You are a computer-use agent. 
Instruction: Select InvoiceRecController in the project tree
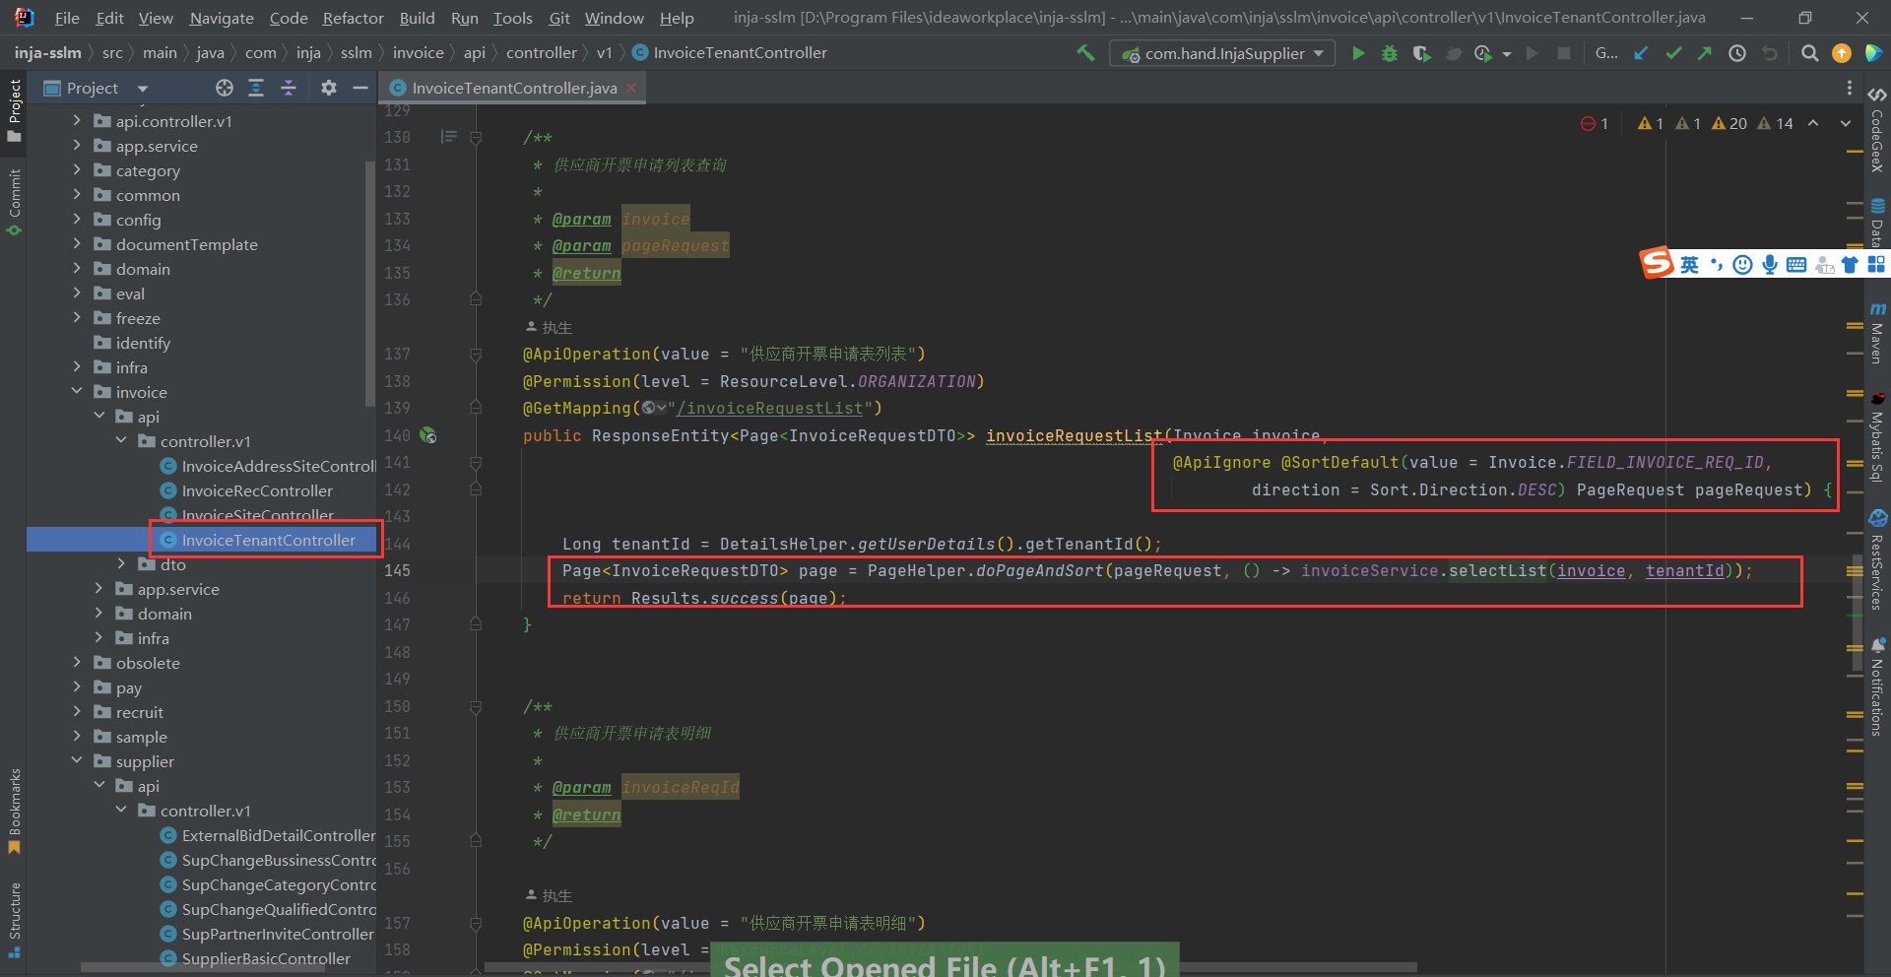(x=257, y=490)
